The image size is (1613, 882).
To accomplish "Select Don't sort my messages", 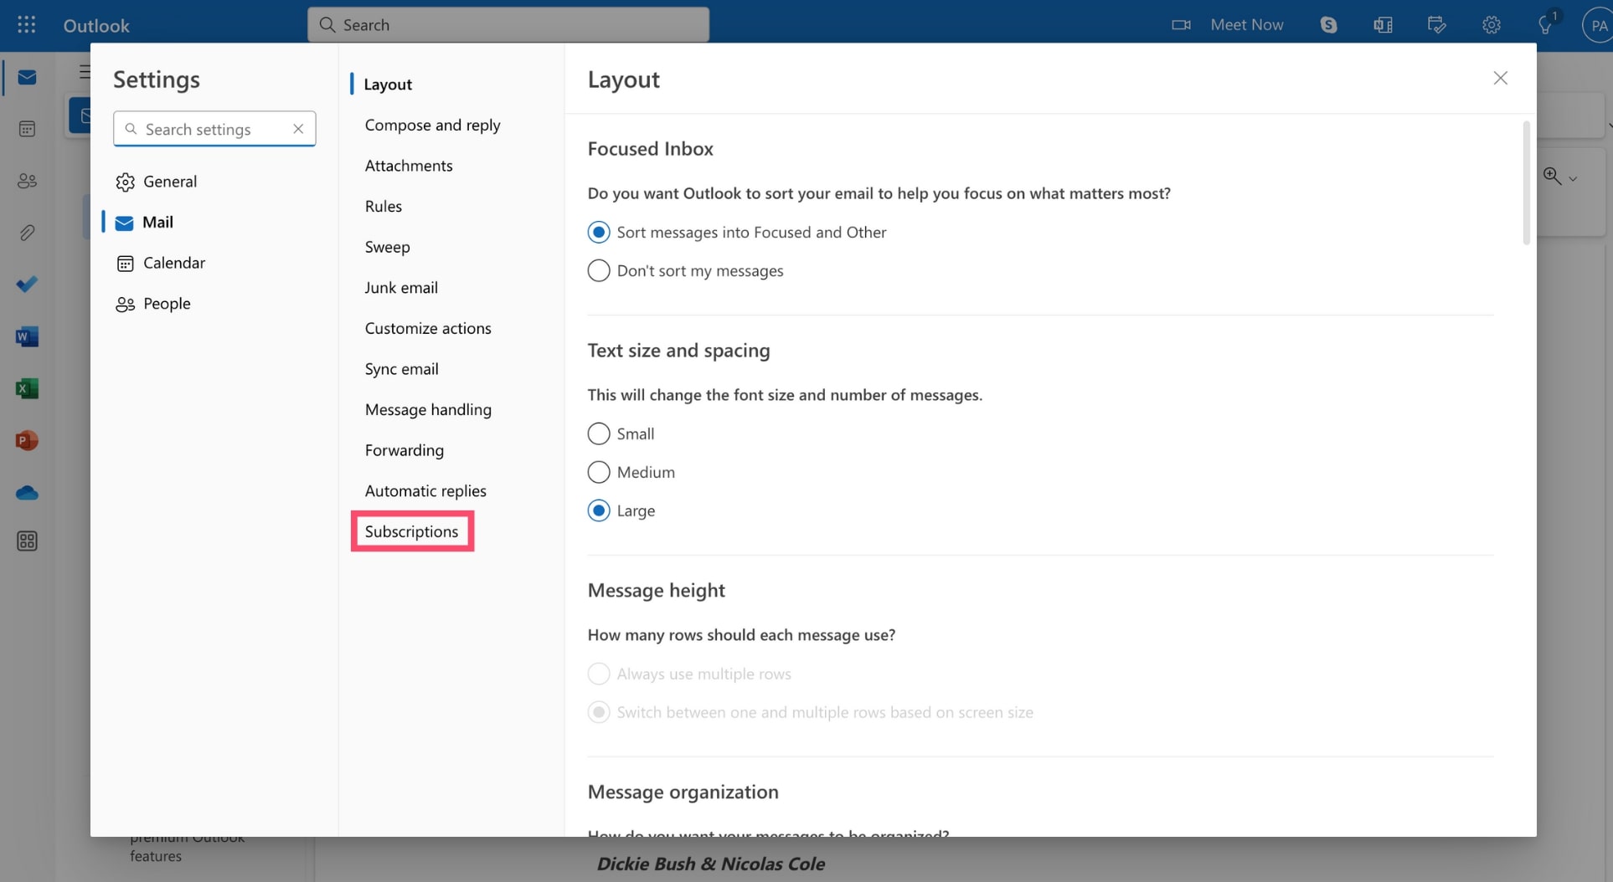I will pyautogui.click(x=686, y=270).
